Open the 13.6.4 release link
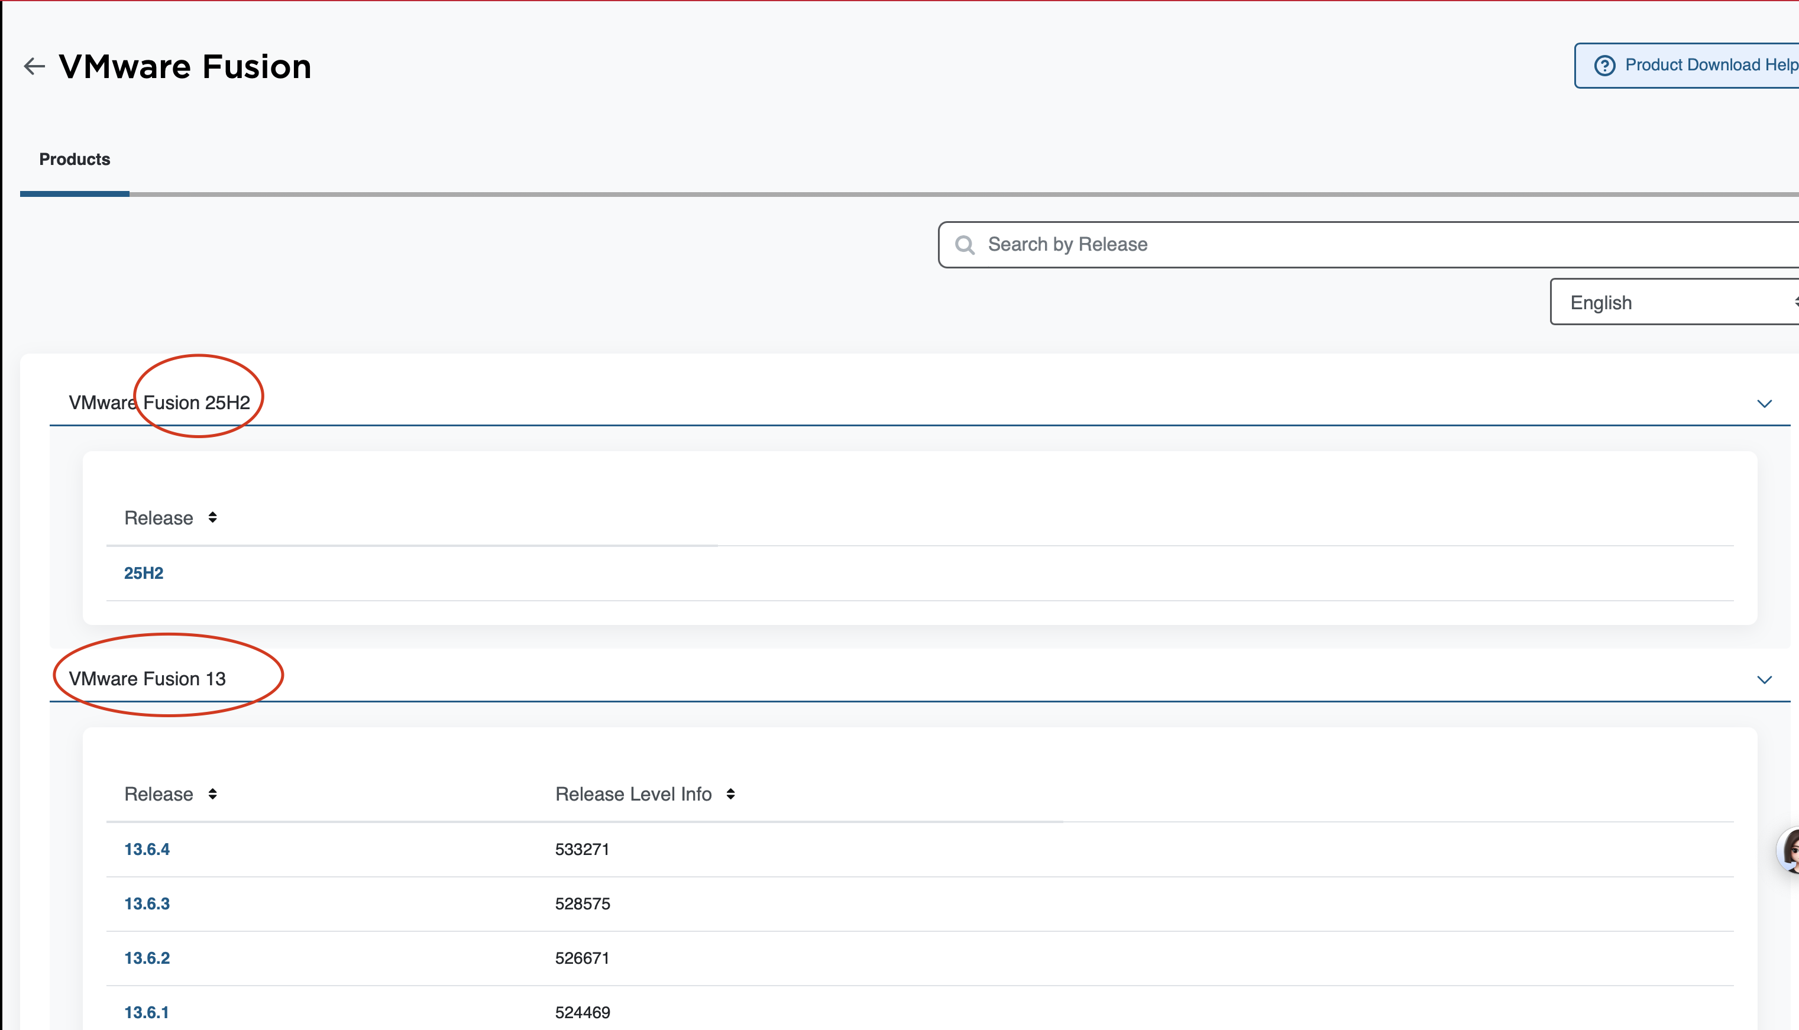Viewport: 1799px width, 1030px height. (x=147, y=849)
